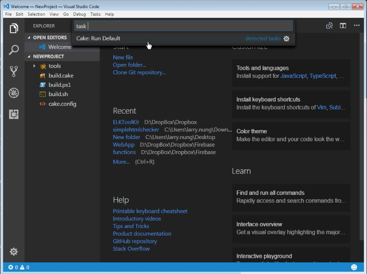Open the Extensions view
This screenshot has width=367, height=274.
(x=14, y=114)
